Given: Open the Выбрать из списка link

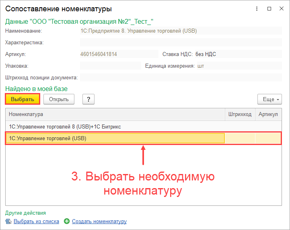Looking at the screenshot, I should [36, 221].
